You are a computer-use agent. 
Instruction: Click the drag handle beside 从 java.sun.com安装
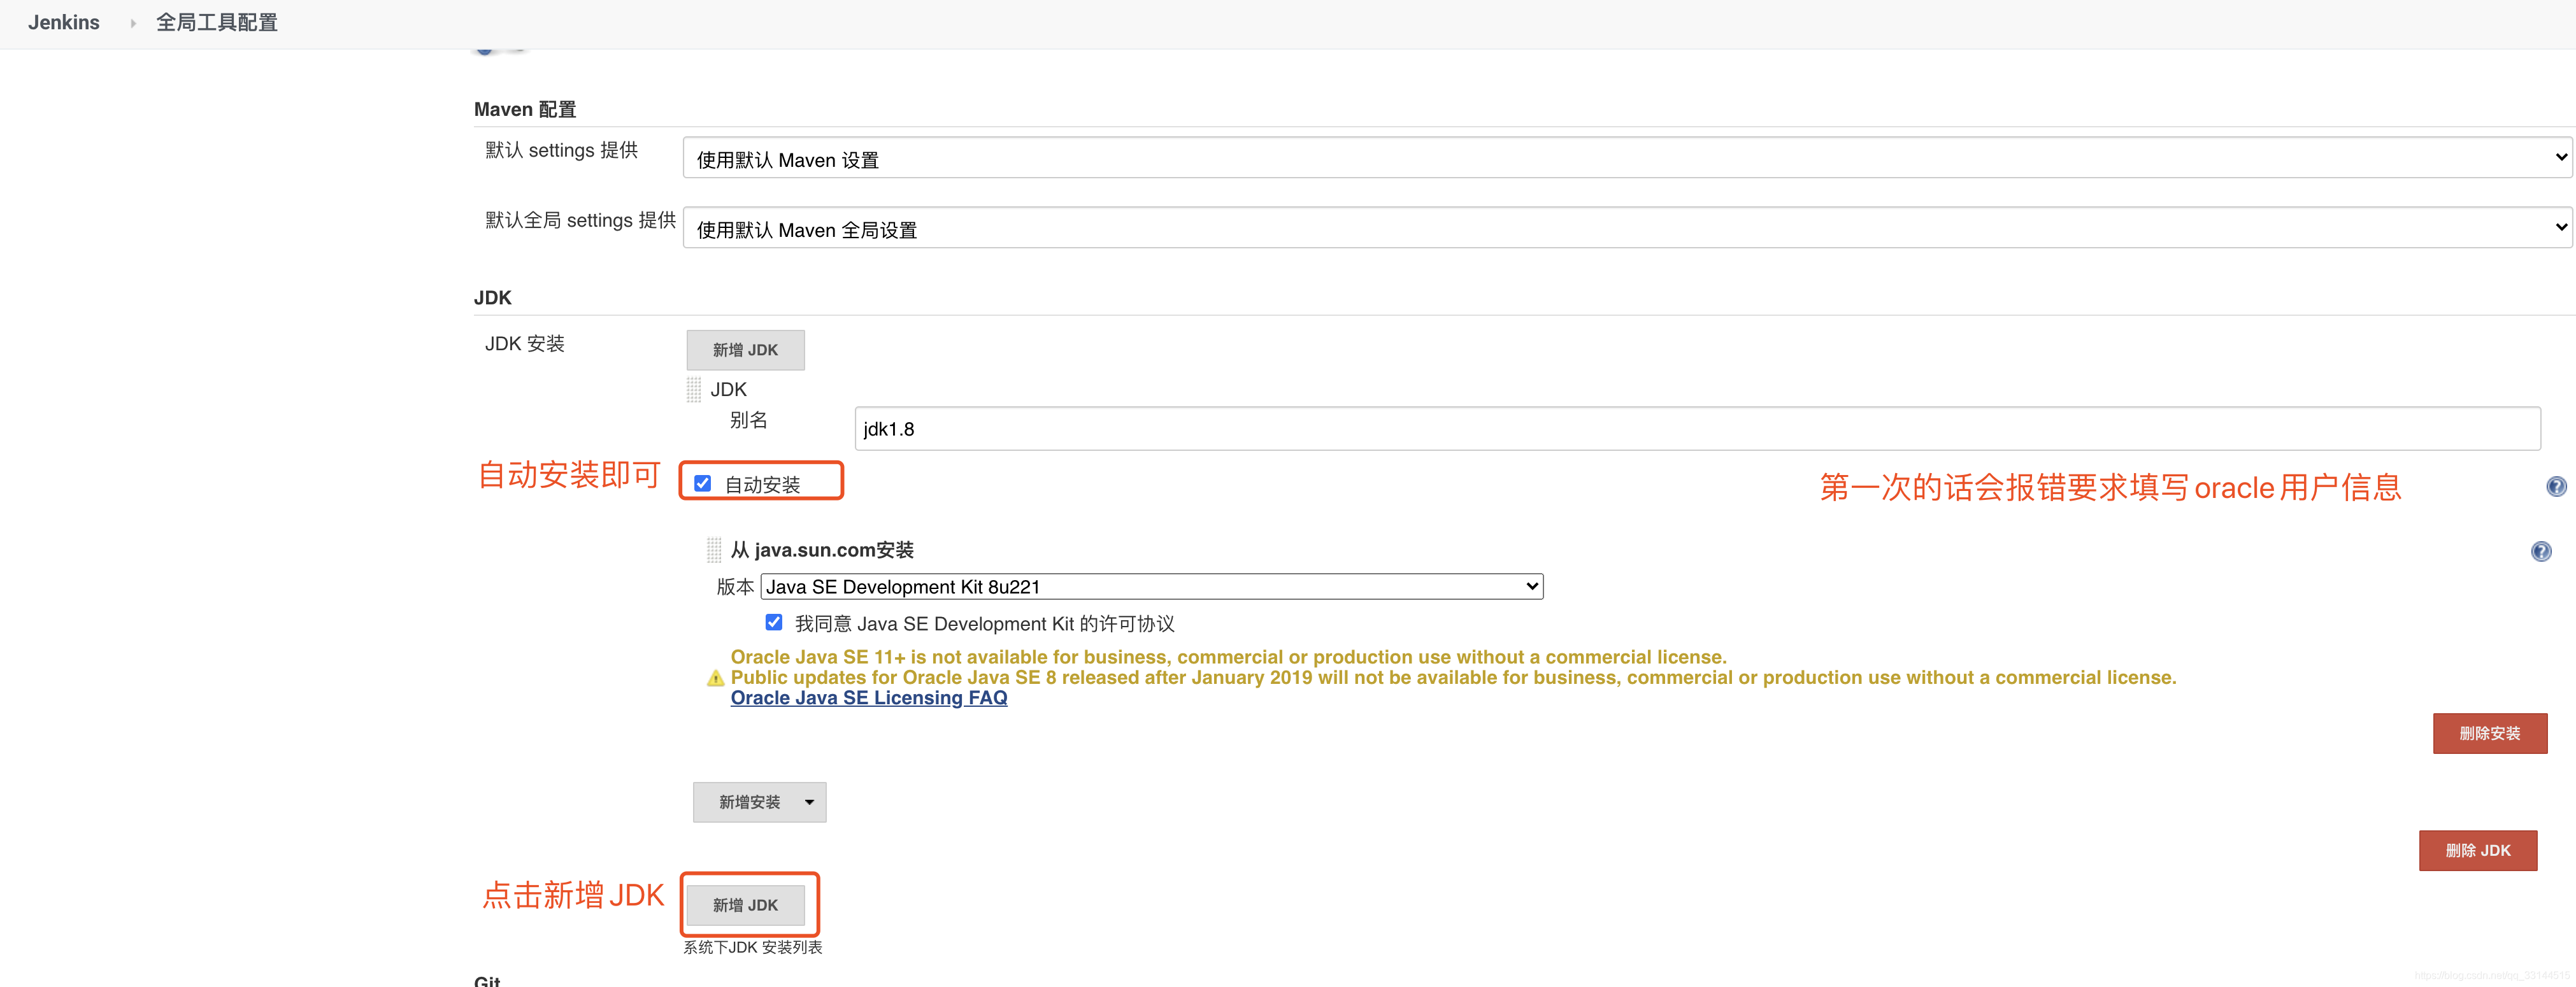714,549
